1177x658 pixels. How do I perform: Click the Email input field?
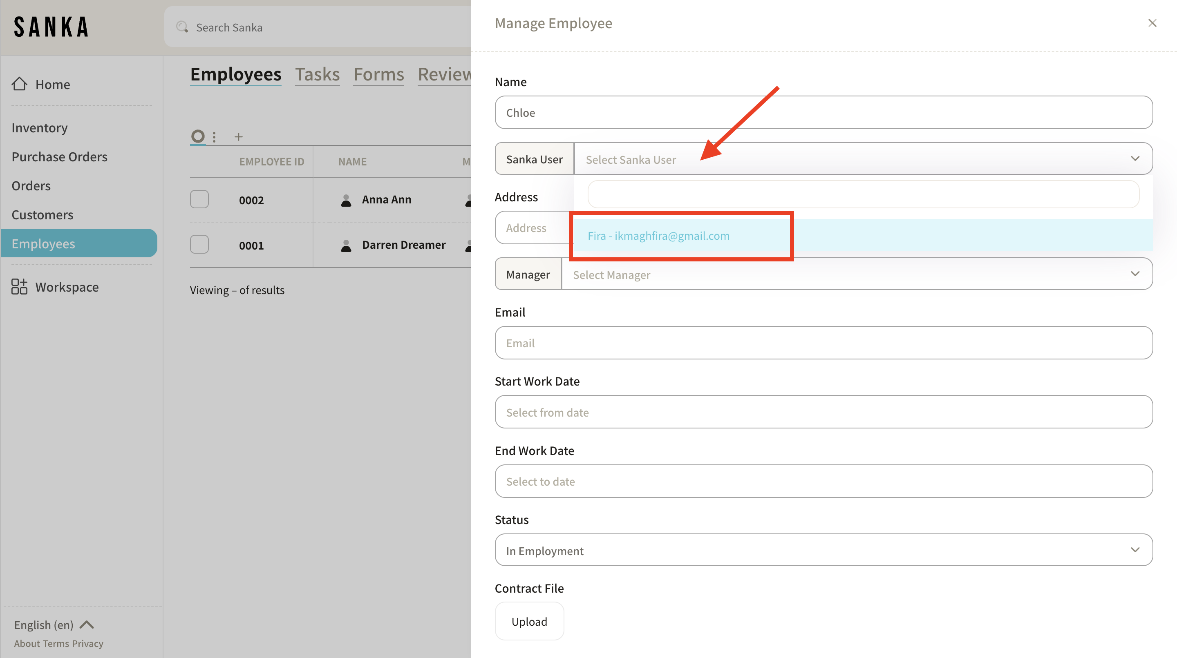coord(823,343)
